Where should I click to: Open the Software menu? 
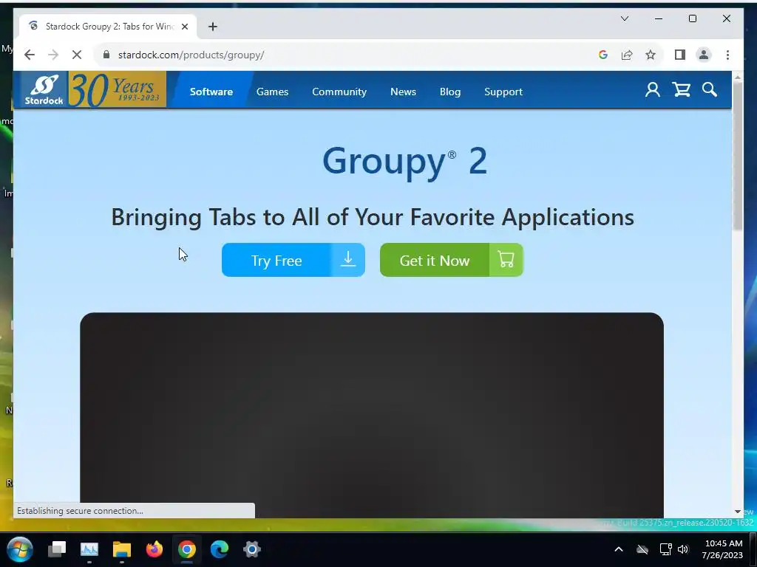coord(211,92)
